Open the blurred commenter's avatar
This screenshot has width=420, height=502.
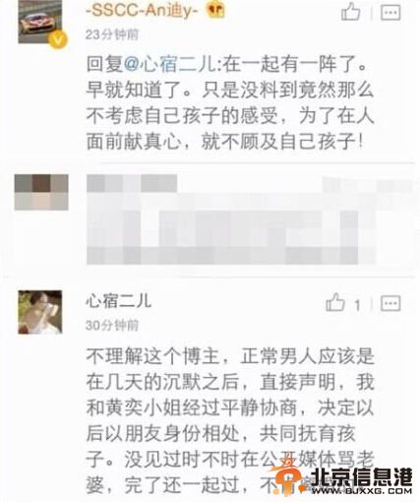pyautogui.click(x=41, y=192)
